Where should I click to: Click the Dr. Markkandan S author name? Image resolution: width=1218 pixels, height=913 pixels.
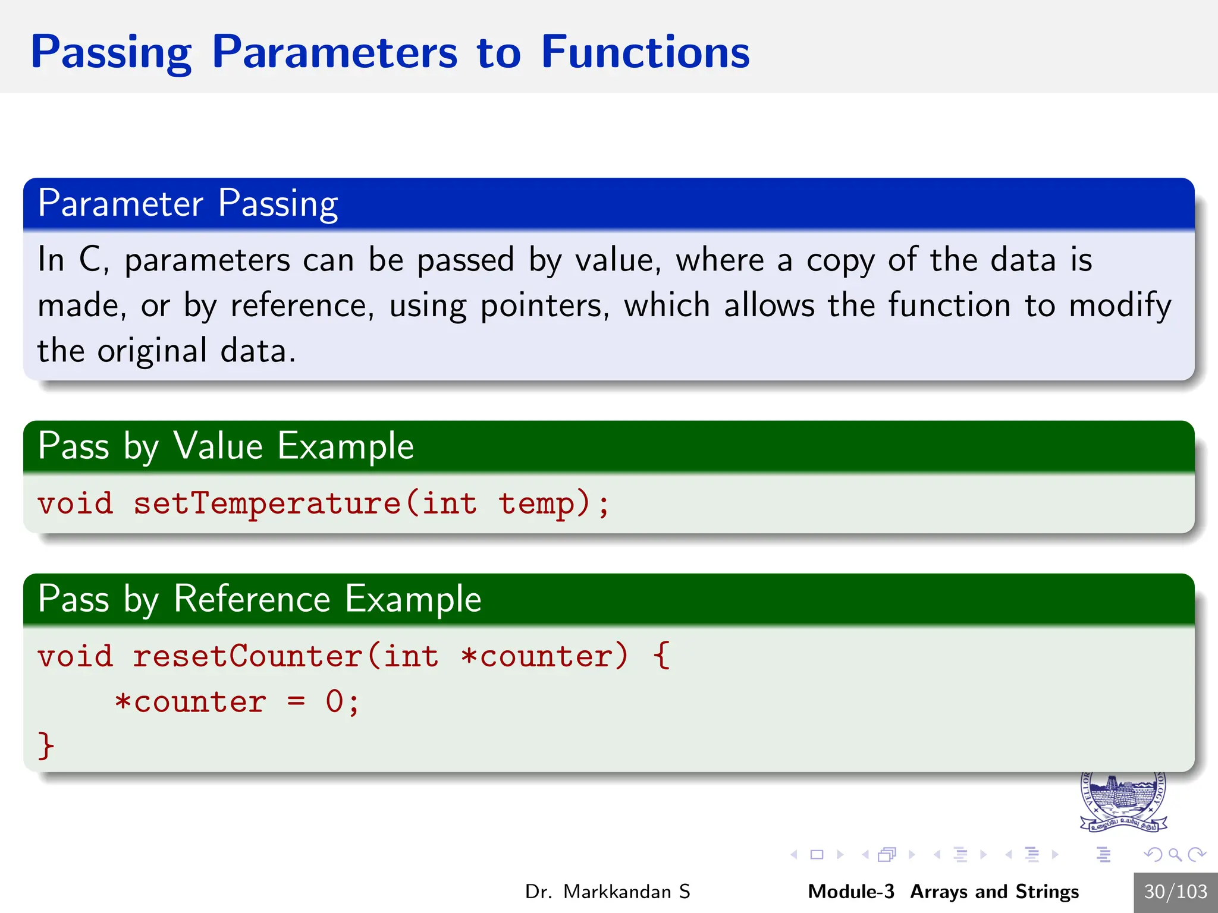(x=607, y=892)
